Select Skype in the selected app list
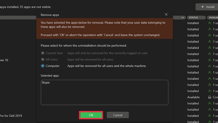218x123 pixels. (46, 82)
